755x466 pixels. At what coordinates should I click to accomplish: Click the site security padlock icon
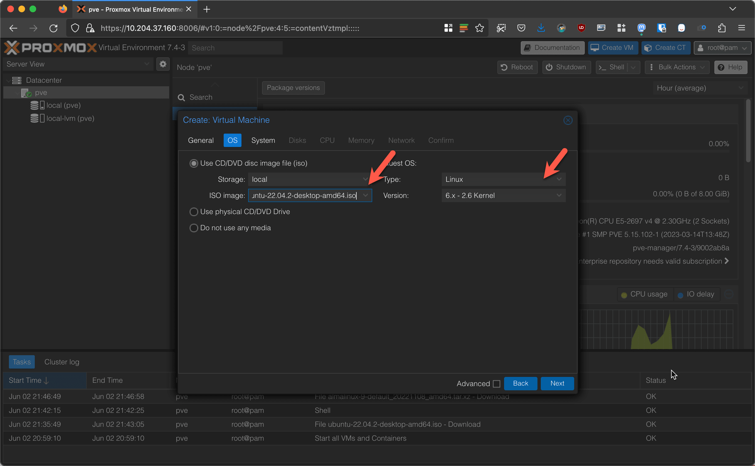[x=90, y=28]
